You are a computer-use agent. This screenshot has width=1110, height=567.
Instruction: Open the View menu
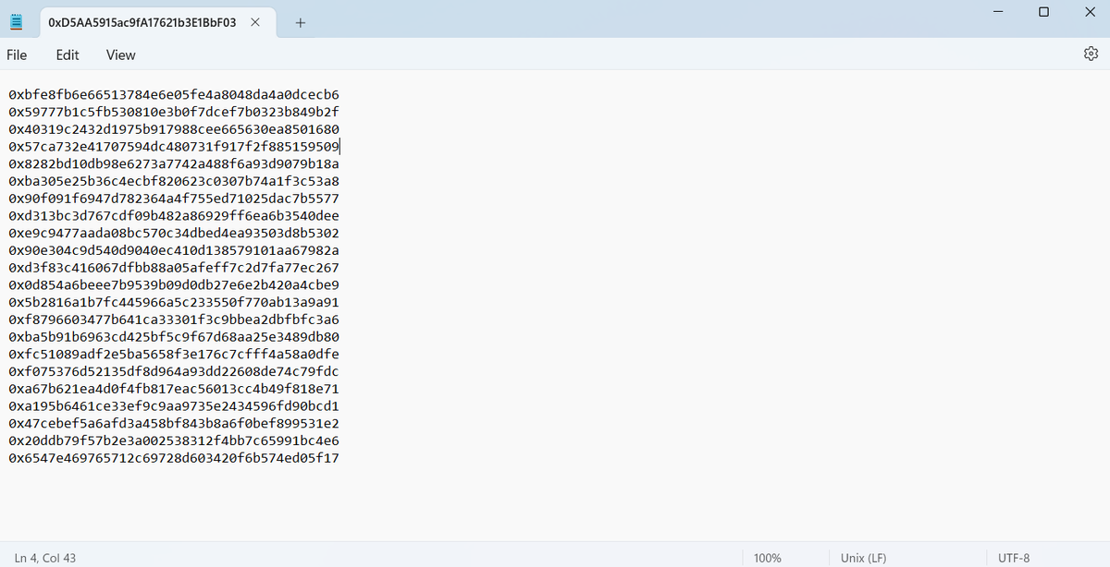pyautogui.click(x=121, y=54)
